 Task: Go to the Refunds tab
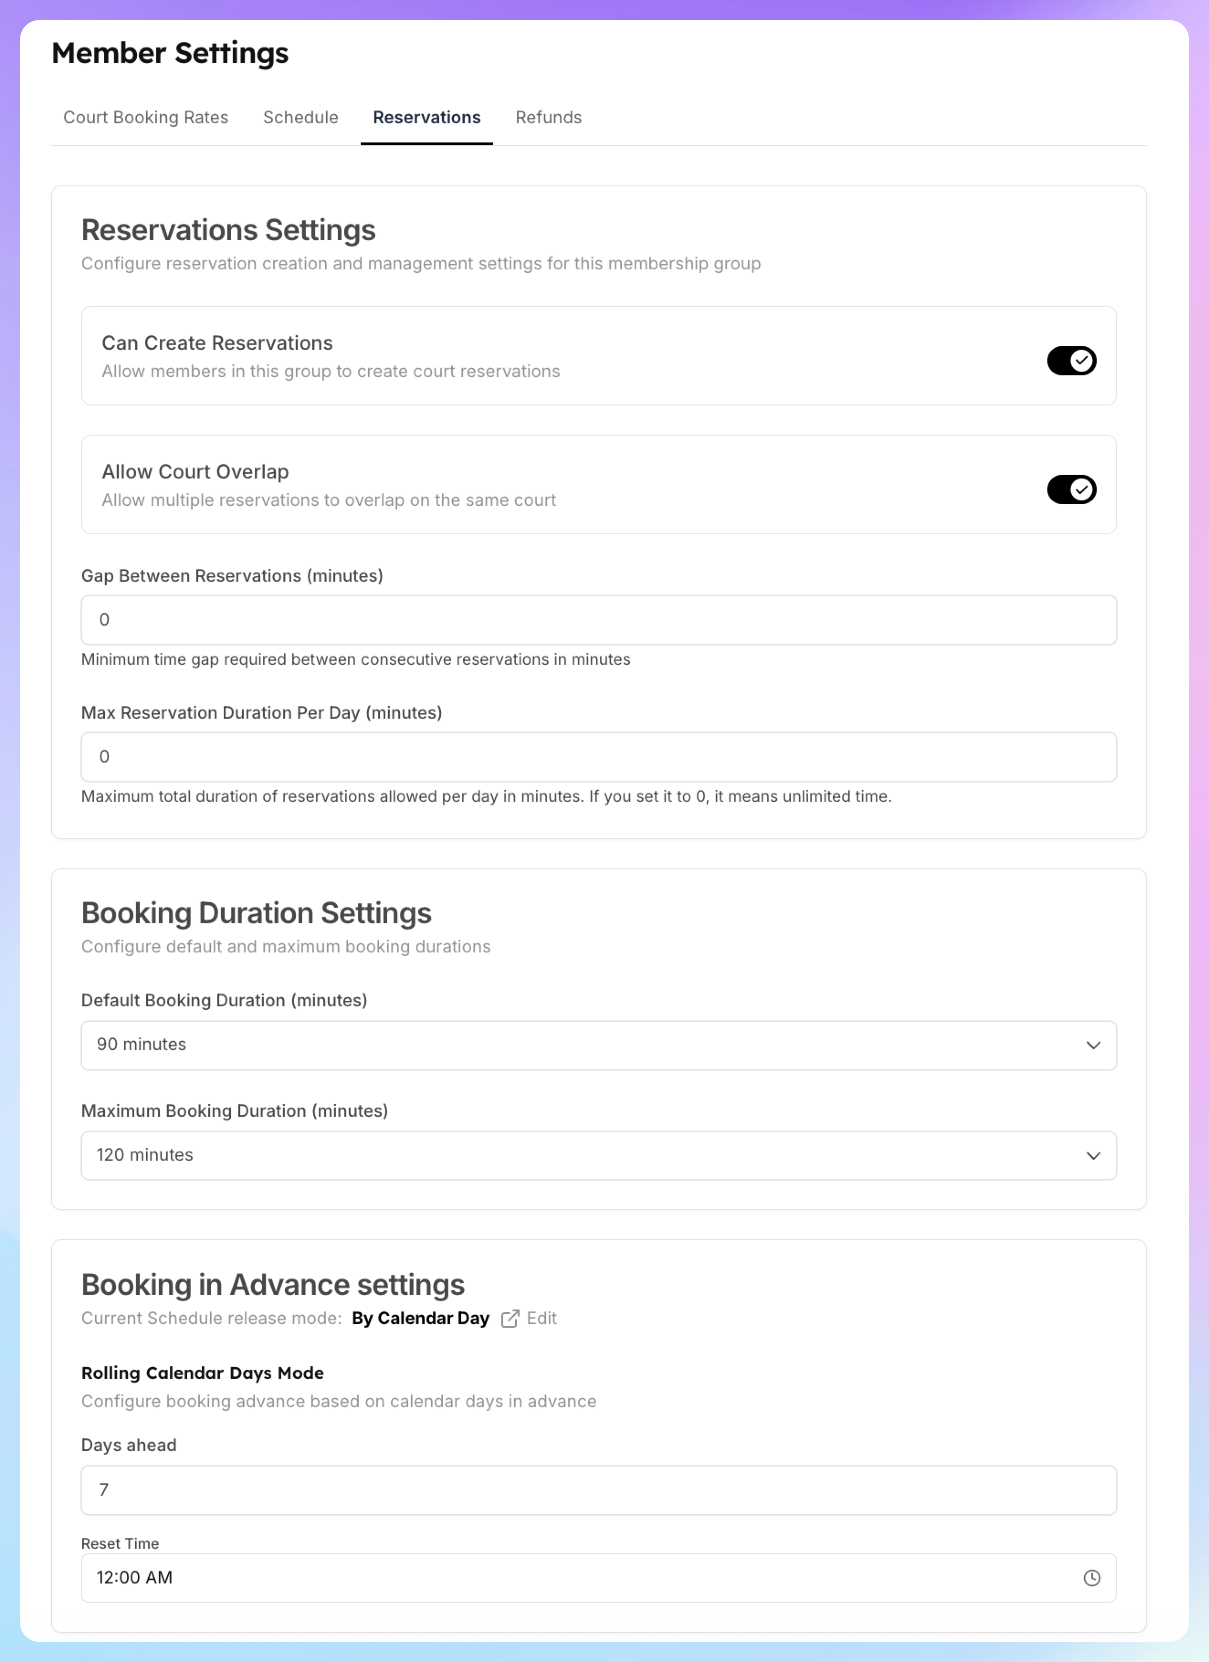548,117
